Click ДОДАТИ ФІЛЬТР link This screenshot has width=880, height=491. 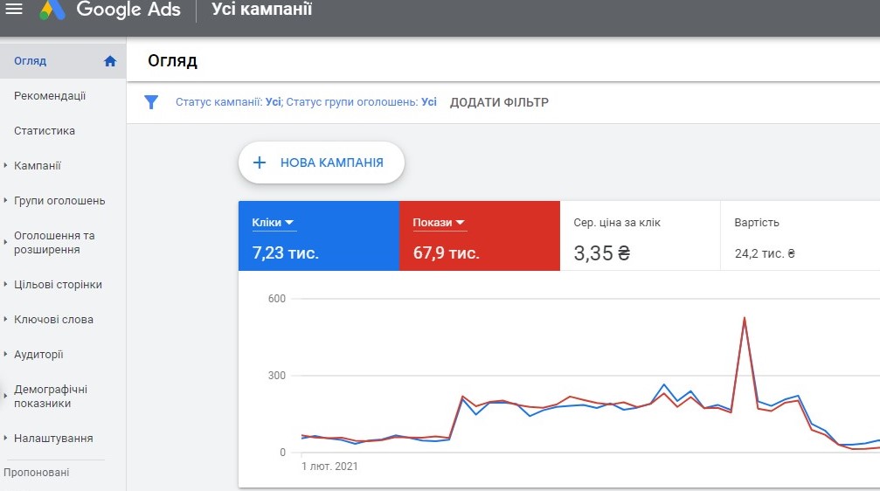pos(499,102)
